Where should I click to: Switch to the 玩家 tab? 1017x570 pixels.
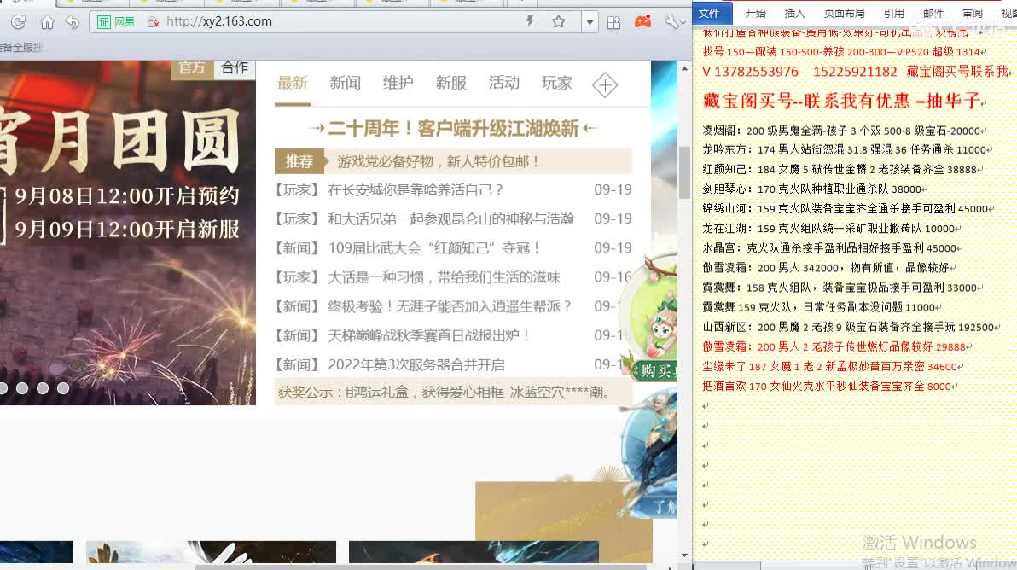pos(556,83)
